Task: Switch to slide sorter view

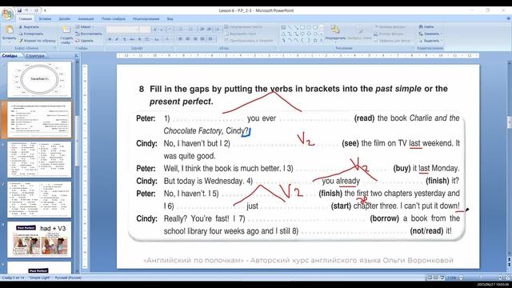Action: point(435,278)
